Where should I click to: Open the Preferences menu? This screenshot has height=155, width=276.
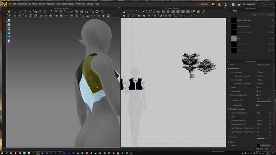(81, 4)
